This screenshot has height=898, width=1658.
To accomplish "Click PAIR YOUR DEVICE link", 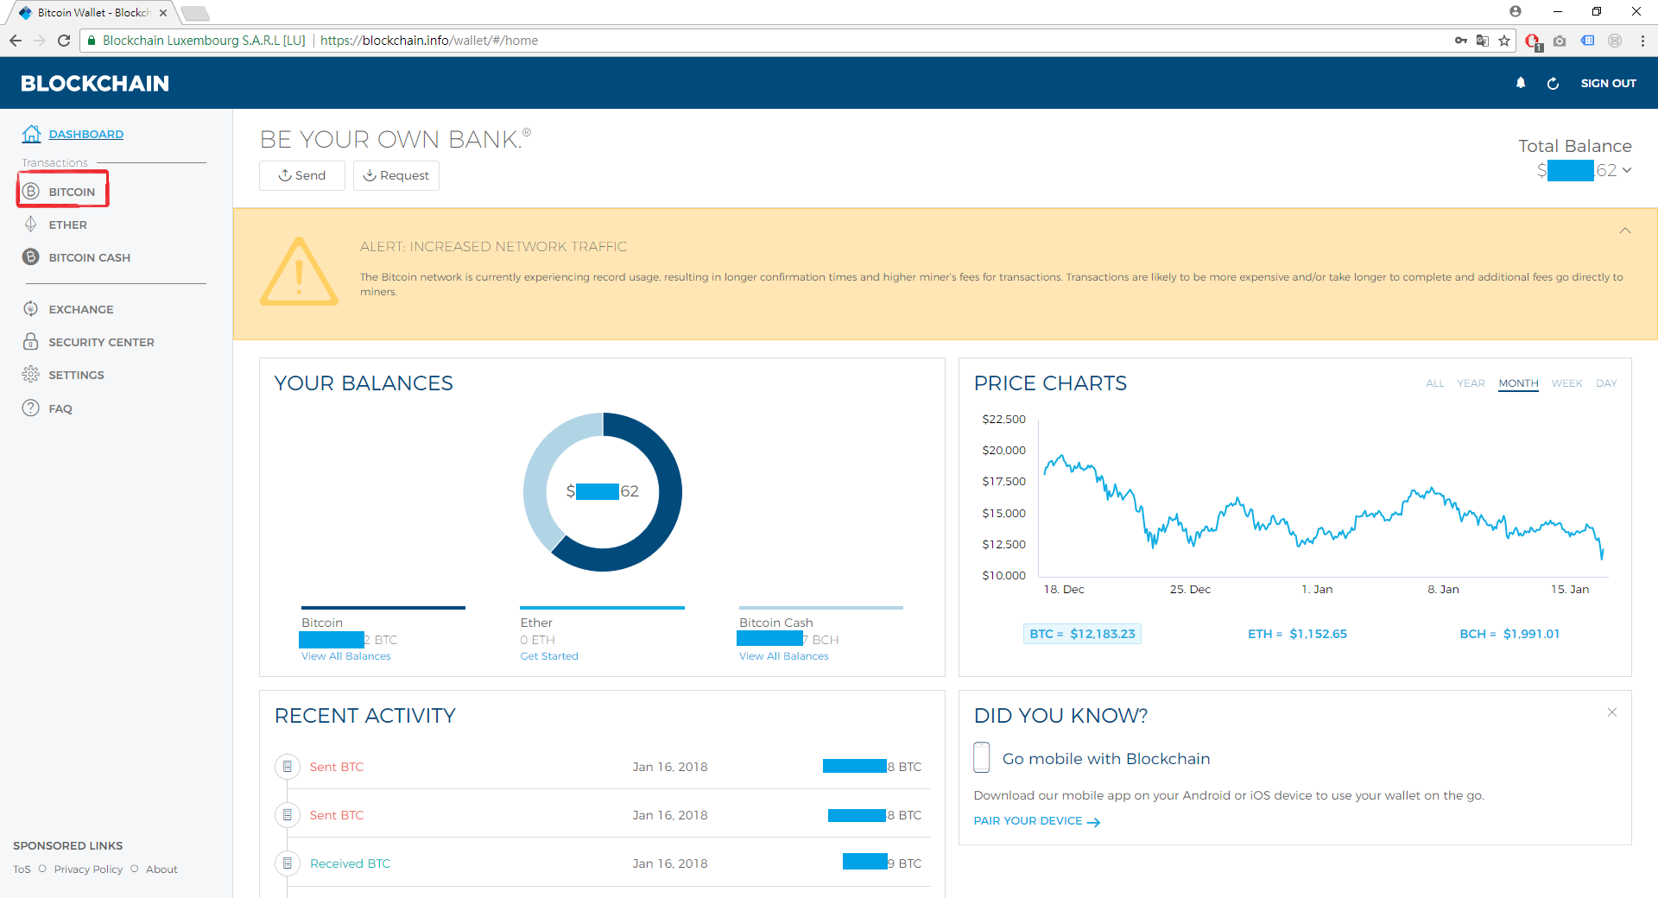I will point(1037,821).
